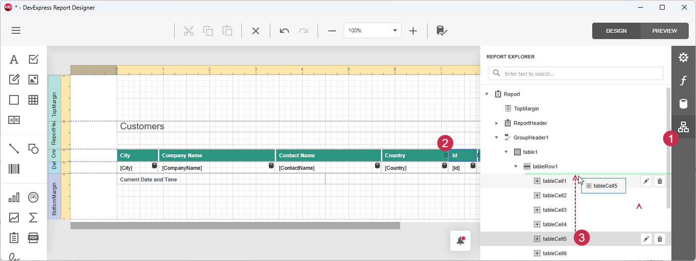Screen dimensions: 696x261
Task: Open the Expressions panel
Action: [x=683, y=81]
